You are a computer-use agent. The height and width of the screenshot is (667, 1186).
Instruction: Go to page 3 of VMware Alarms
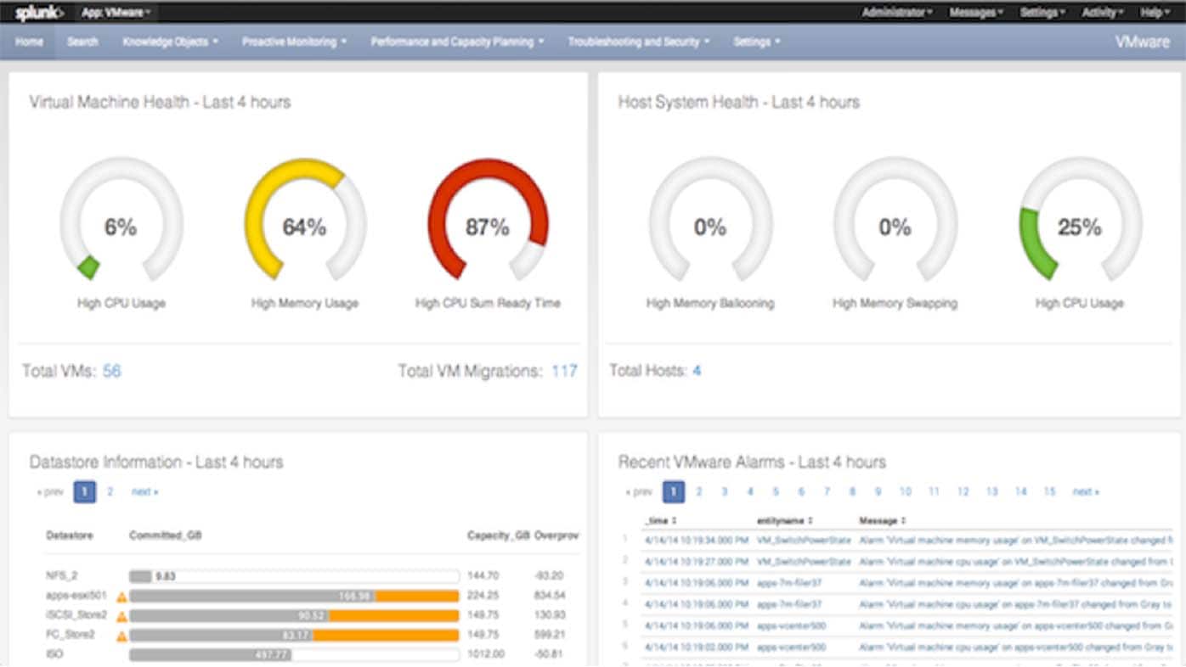pyautogui.click(x=725, y=491)
